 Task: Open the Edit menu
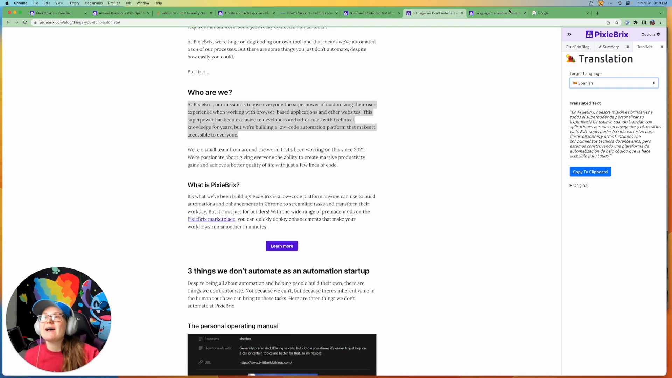tap(47, 3)
